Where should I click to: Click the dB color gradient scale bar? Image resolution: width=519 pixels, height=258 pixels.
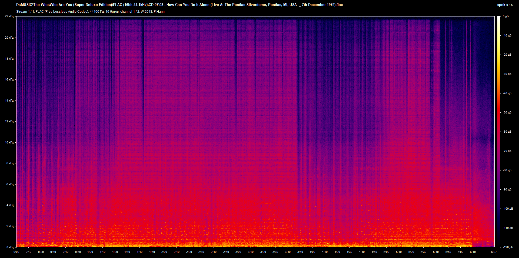click(x=499, y=132)
